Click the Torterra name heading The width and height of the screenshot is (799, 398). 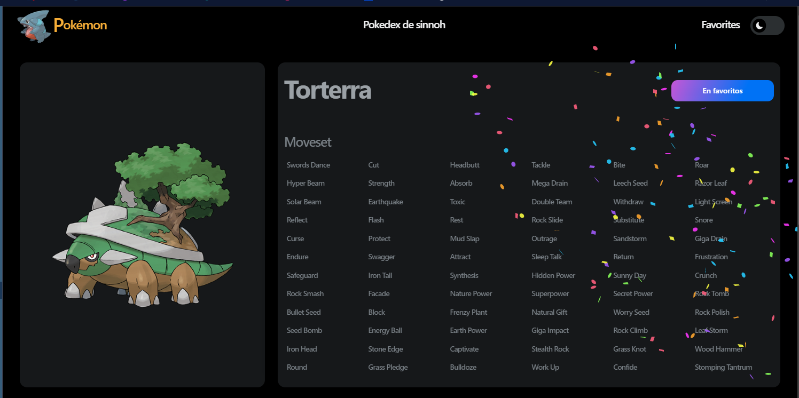pyautogui.click(x=327, y=90)
